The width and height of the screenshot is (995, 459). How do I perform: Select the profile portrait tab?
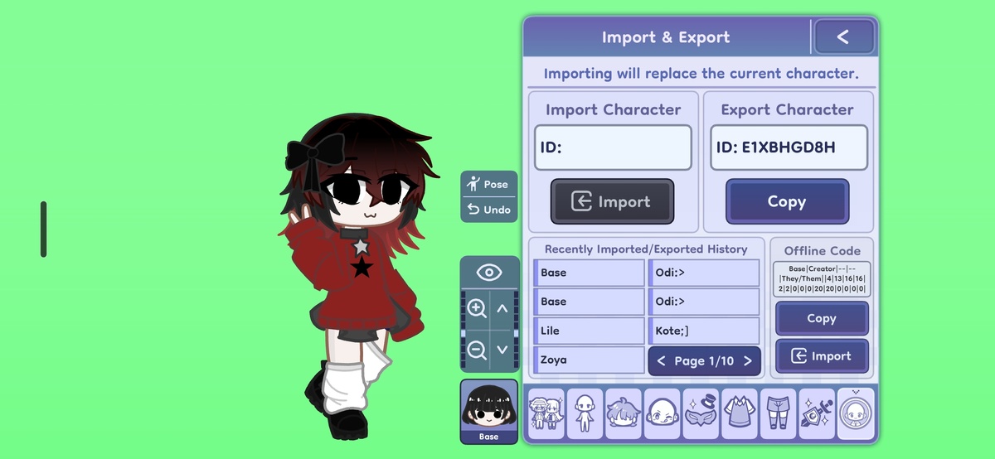pyautogui.click(x=856, y=413)
